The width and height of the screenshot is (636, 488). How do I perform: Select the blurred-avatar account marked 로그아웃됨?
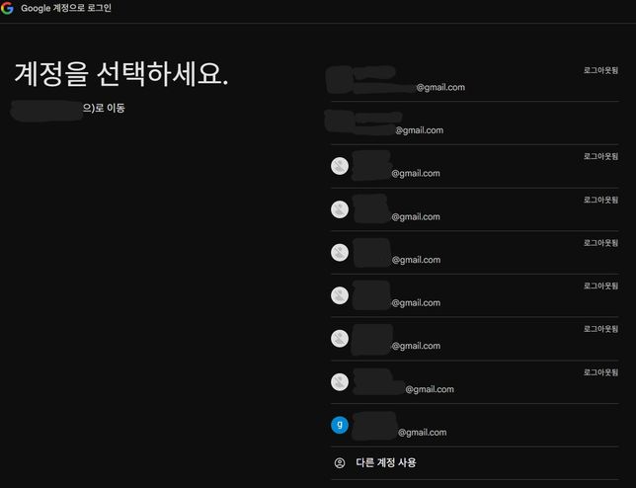pos(475,80)
